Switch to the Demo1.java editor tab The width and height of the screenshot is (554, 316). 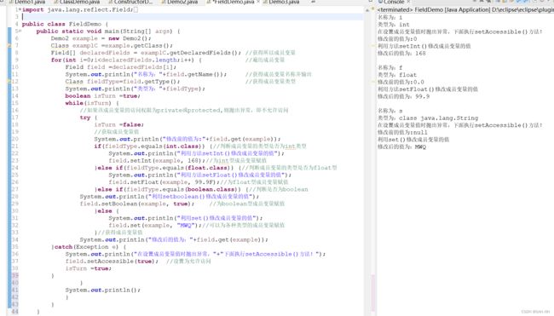(x=27, y=2)
